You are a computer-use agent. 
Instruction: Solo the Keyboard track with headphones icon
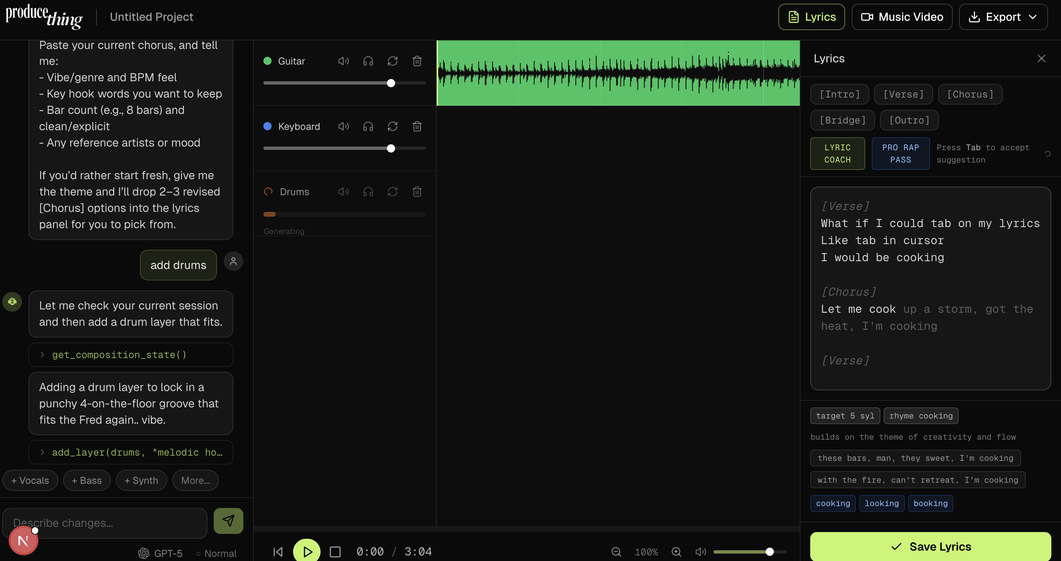pyautogui.click(x=368, y=127)
